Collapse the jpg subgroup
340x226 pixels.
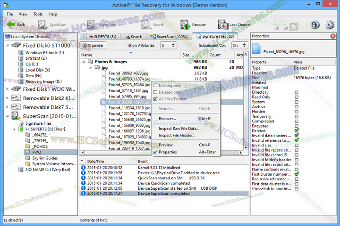[x=90, y=68]
